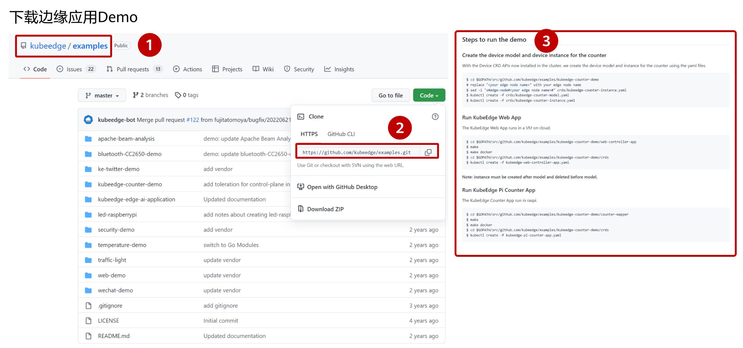Click the tags icon next to 0 tags
This screenshot has width=743, height=348.
(x=178, y=95)
